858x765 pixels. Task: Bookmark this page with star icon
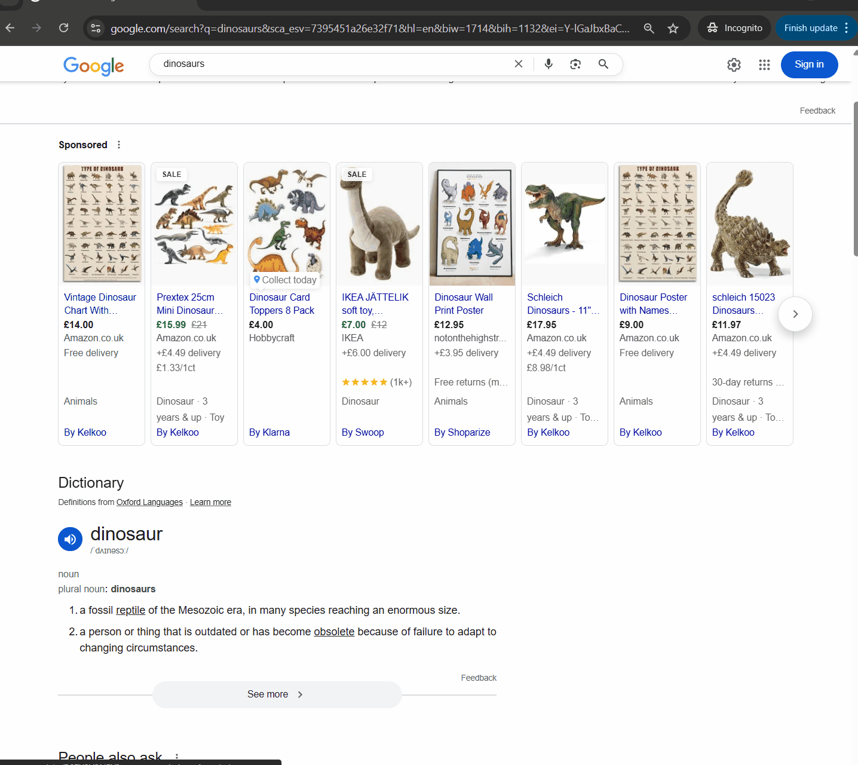[x=673, y=28]
